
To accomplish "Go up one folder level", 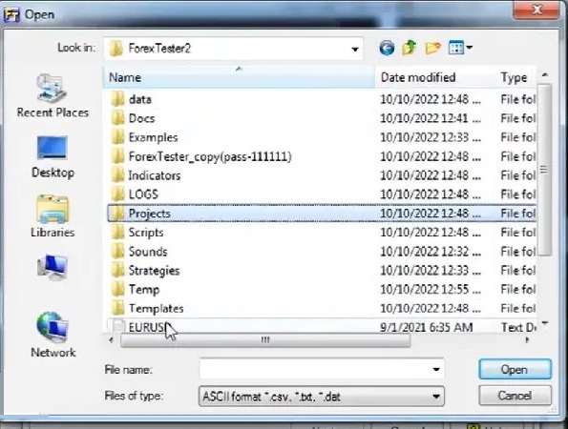I will 410,48.
